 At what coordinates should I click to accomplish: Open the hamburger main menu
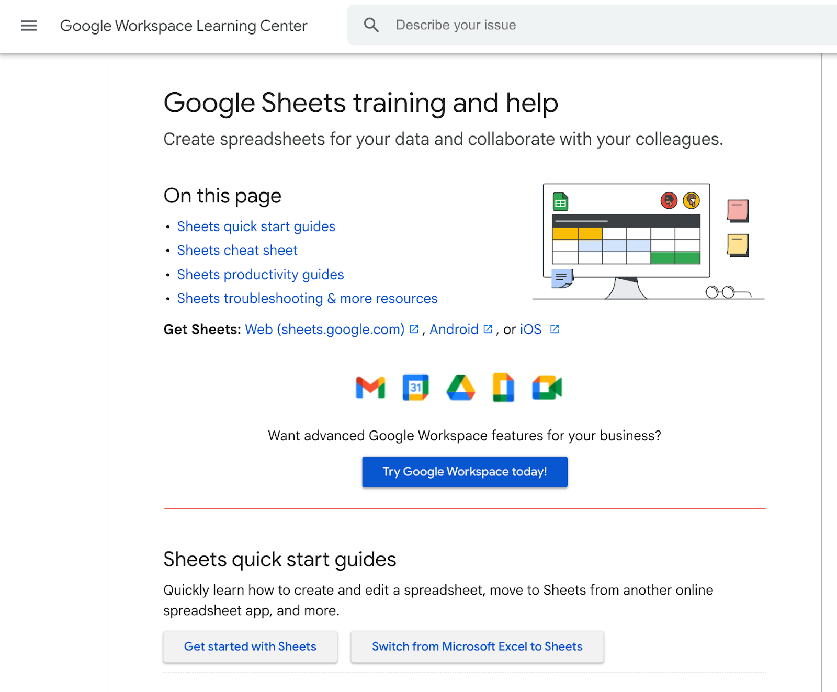pyautogui.click(x=29, y=25)
